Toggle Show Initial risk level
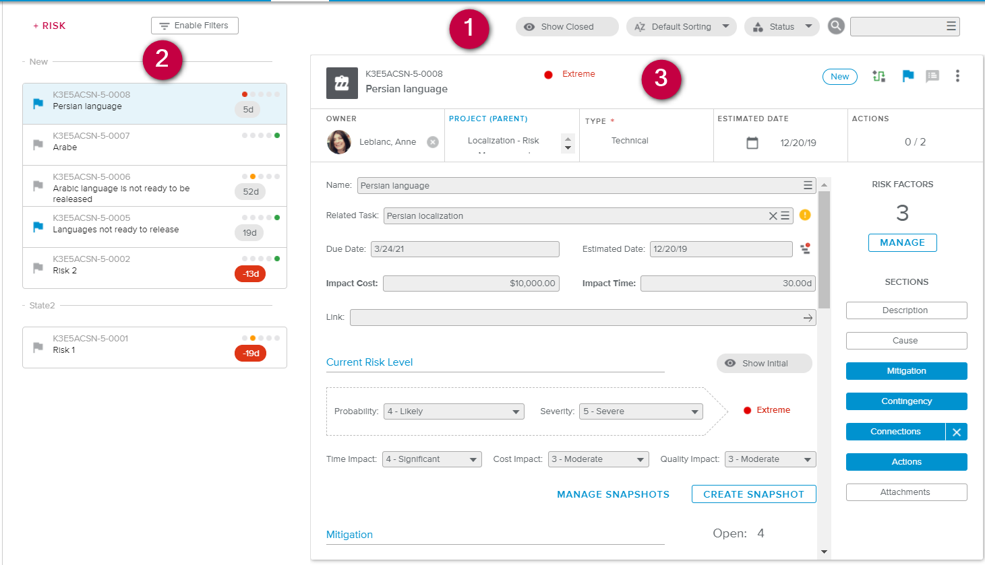Image resolution: width=985 pixels, height=565 pixels. tap(764, 364)
